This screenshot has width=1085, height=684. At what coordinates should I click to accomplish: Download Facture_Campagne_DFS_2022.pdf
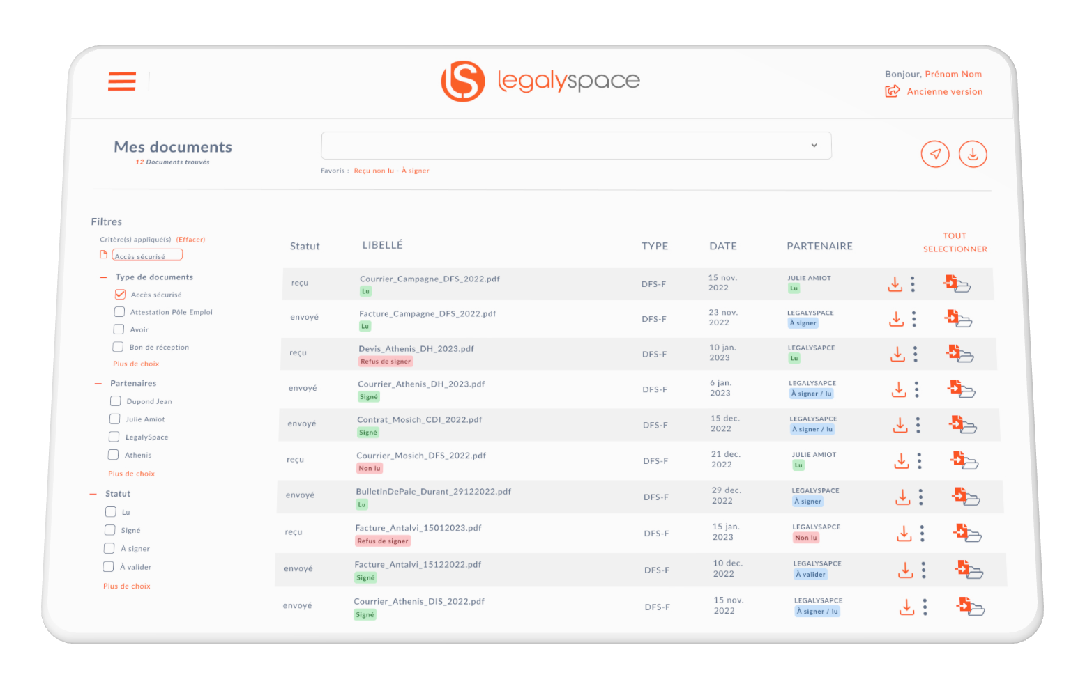tap(896, 319)
